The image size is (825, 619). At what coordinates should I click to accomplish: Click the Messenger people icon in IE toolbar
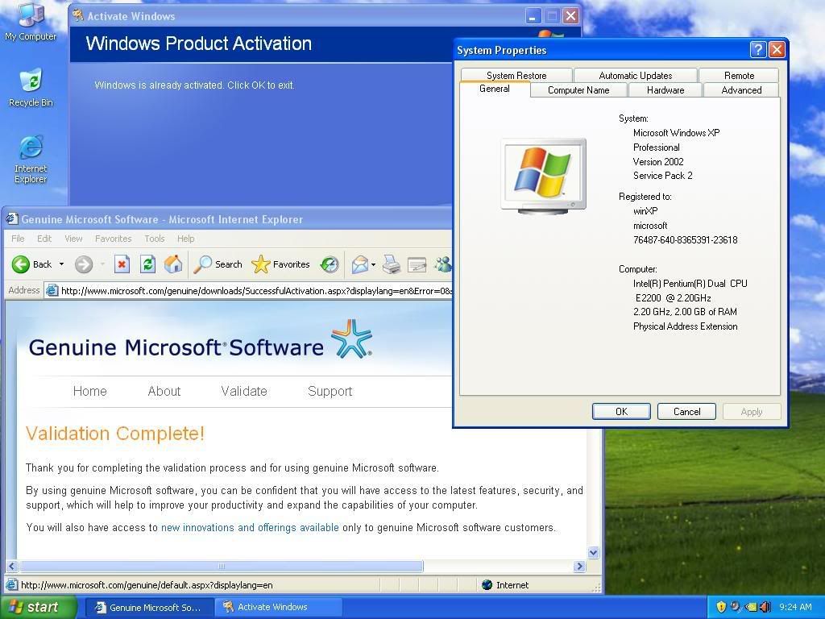click(x=443, y=264)
